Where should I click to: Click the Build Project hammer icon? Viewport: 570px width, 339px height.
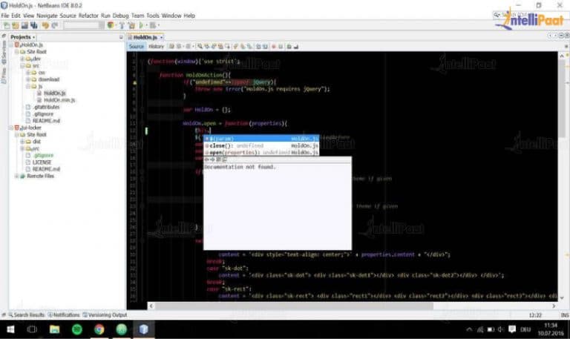(x=122, y=25)
